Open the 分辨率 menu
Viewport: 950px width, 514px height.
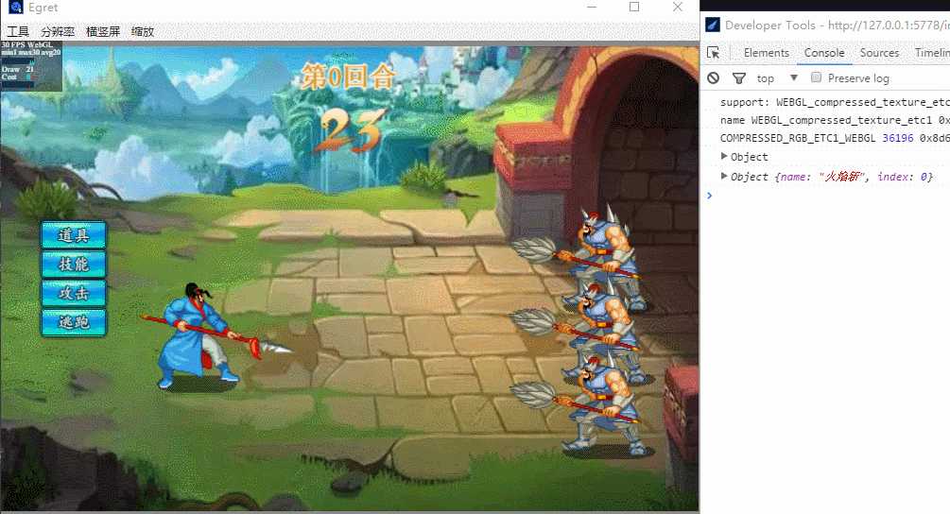[58, 31]
